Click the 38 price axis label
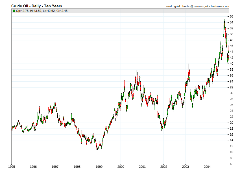The height and width of the screenshot is (174, 240). 232,69
